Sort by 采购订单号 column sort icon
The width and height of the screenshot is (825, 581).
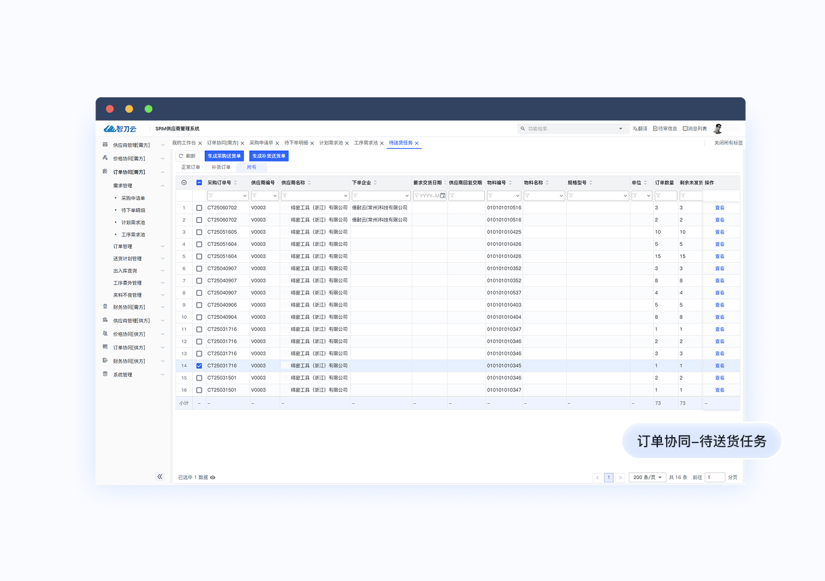coord(236,183)
